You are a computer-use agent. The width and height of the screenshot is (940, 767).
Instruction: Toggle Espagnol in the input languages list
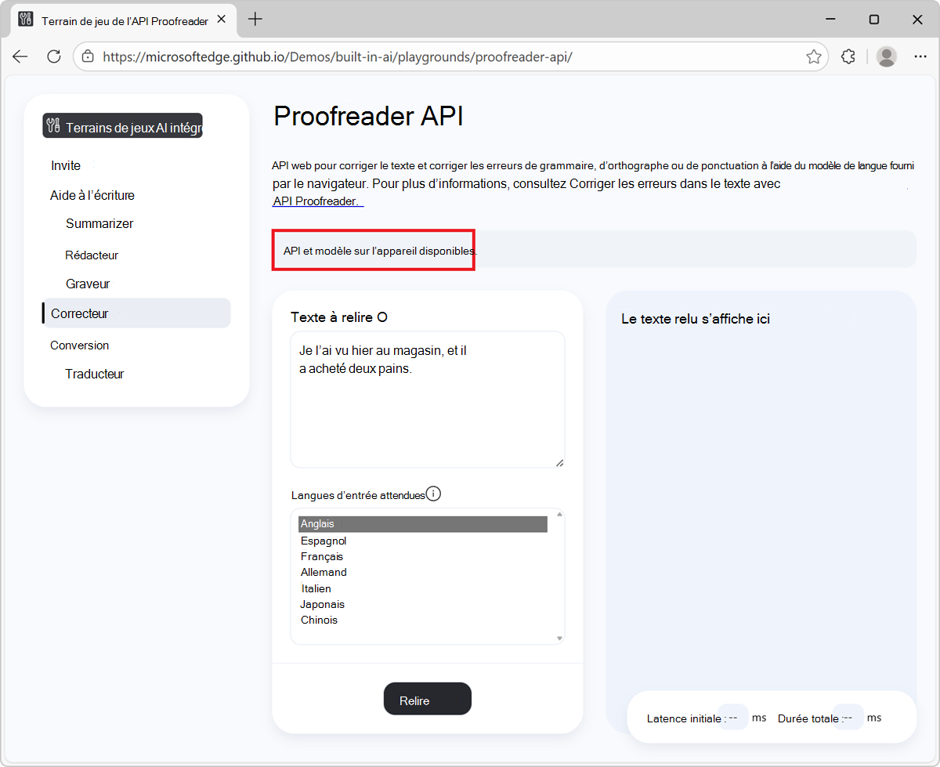point(324,540)
